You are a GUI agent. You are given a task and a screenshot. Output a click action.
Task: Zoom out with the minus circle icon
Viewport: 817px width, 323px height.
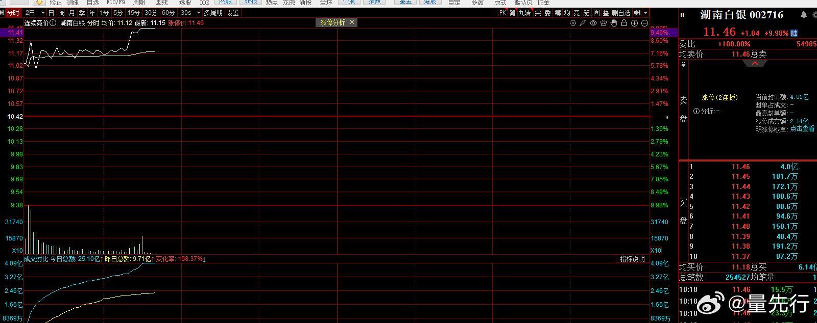click(x=644, y=23)
